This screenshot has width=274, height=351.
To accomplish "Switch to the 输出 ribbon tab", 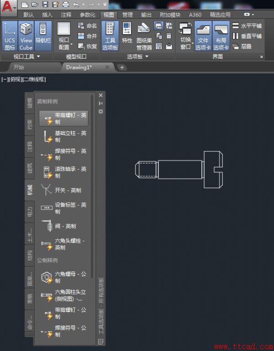I will click(x=146, y=15).
